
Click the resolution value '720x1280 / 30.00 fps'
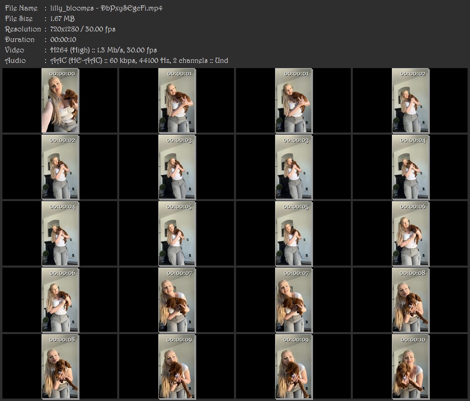click(83, 29)
